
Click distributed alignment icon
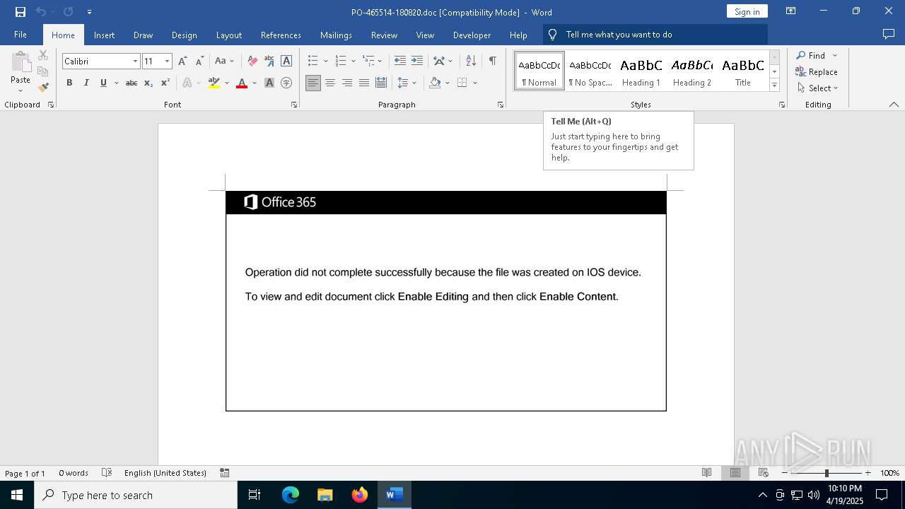point(381,83)
